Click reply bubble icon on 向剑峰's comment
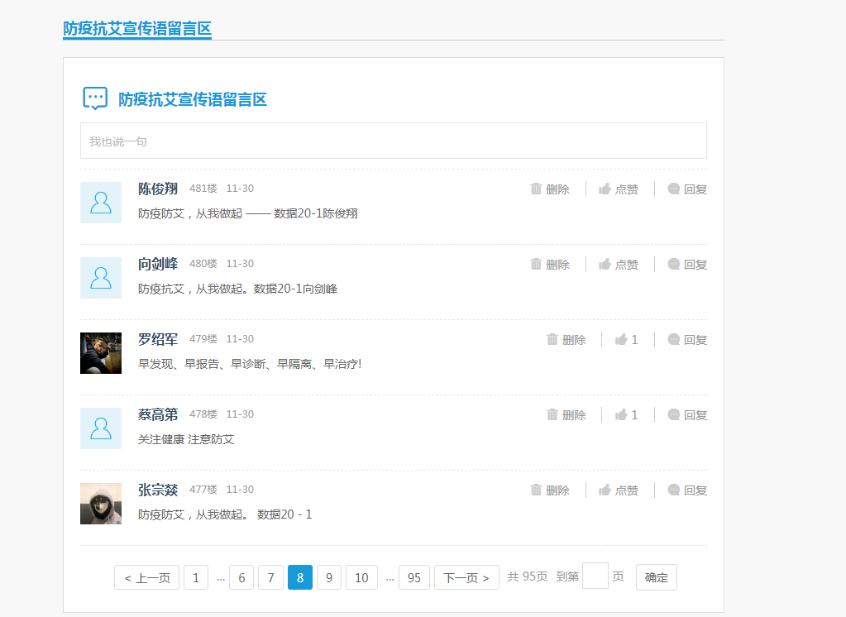Image resolution: width=846 pixels, height=617 pixels. tap(674, 264)
